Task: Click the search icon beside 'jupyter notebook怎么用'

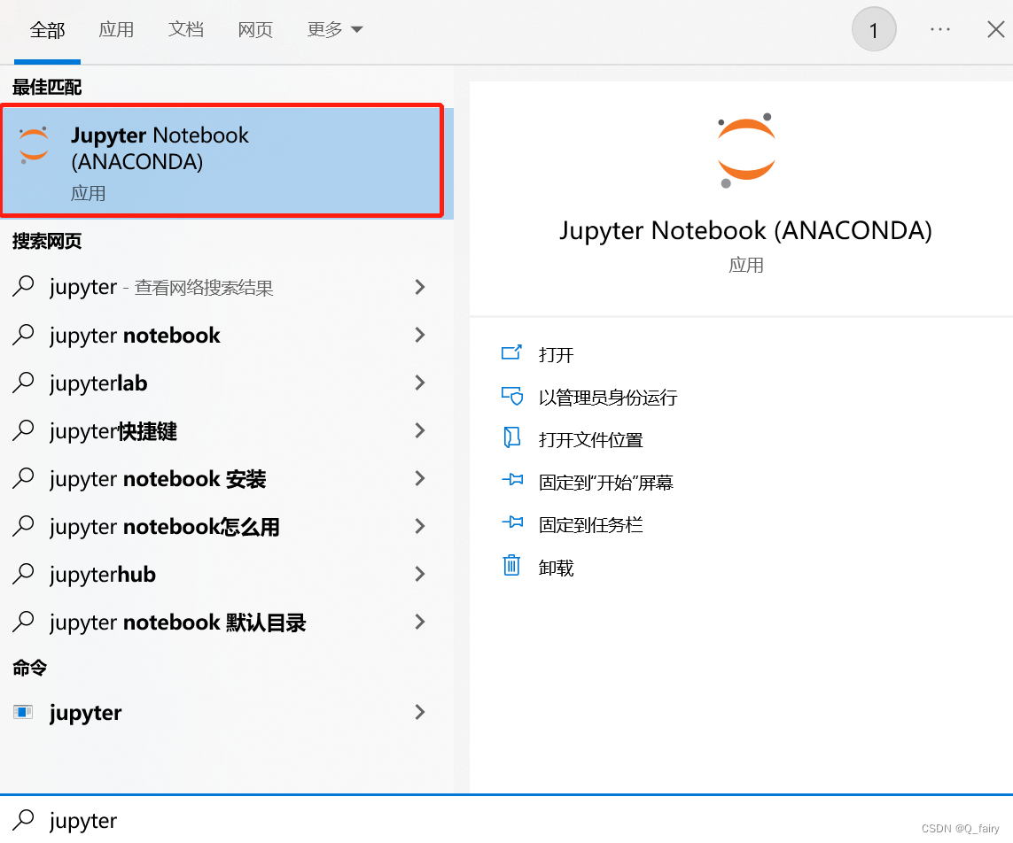Action: pos(23,525)
